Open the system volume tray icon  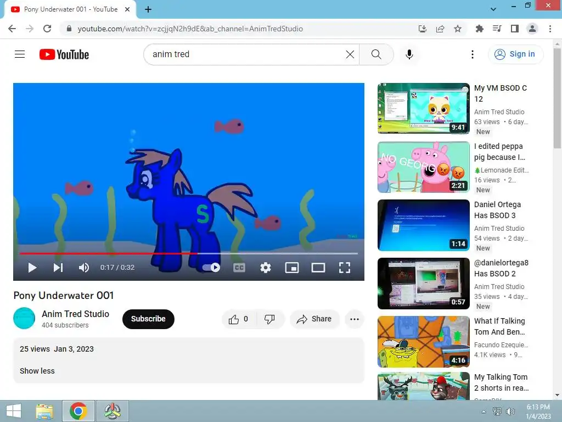pos(510,411)
